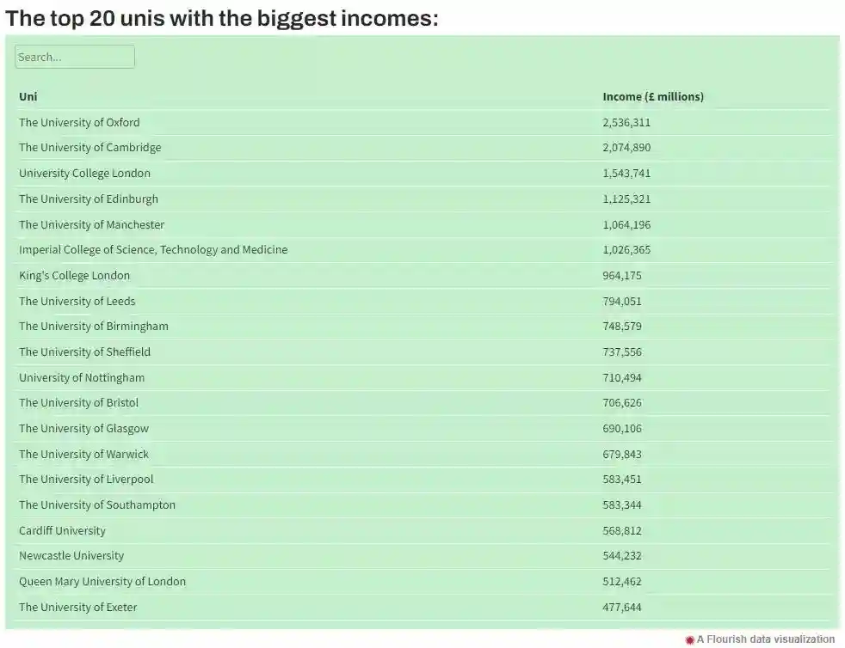Select The University of Oxford row
The width and height of the screenshot is (845, 648).
79,122
